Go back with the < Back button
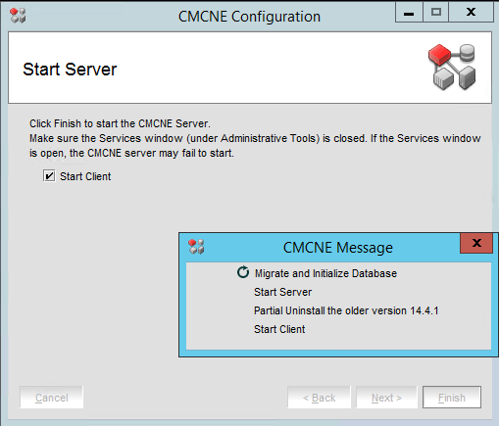The width and height of the screenshot is (499, 426). pyautogui.click(x=319, y=398)
